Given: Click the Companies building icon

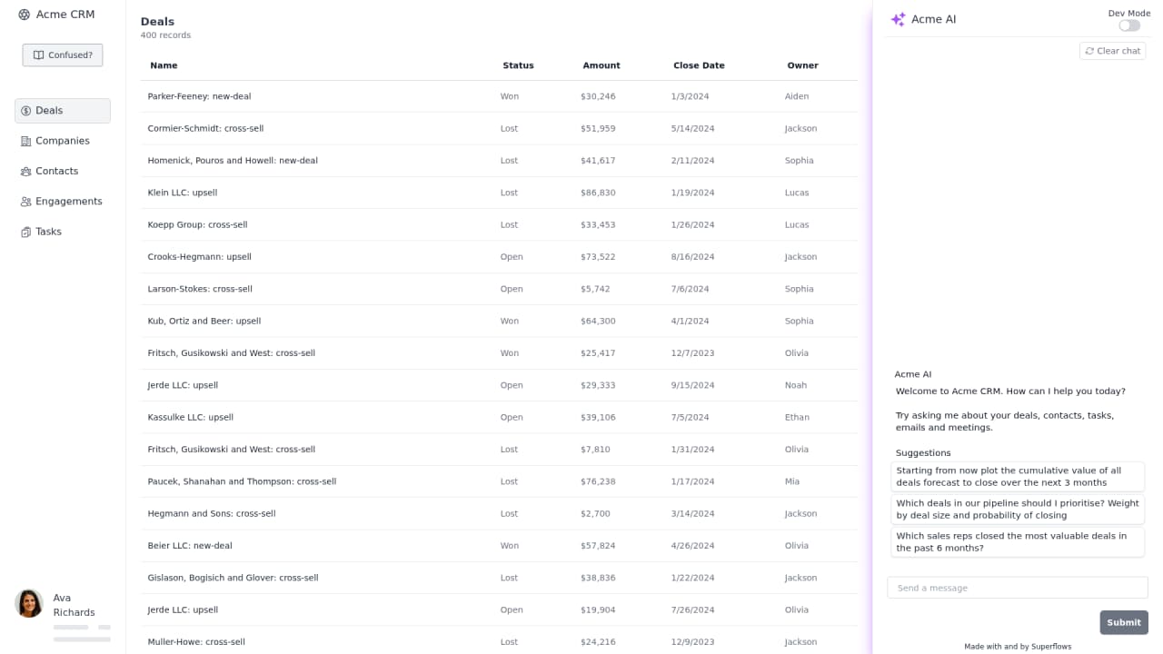Looking at the screenshot, I should click(x=25, y=141).
